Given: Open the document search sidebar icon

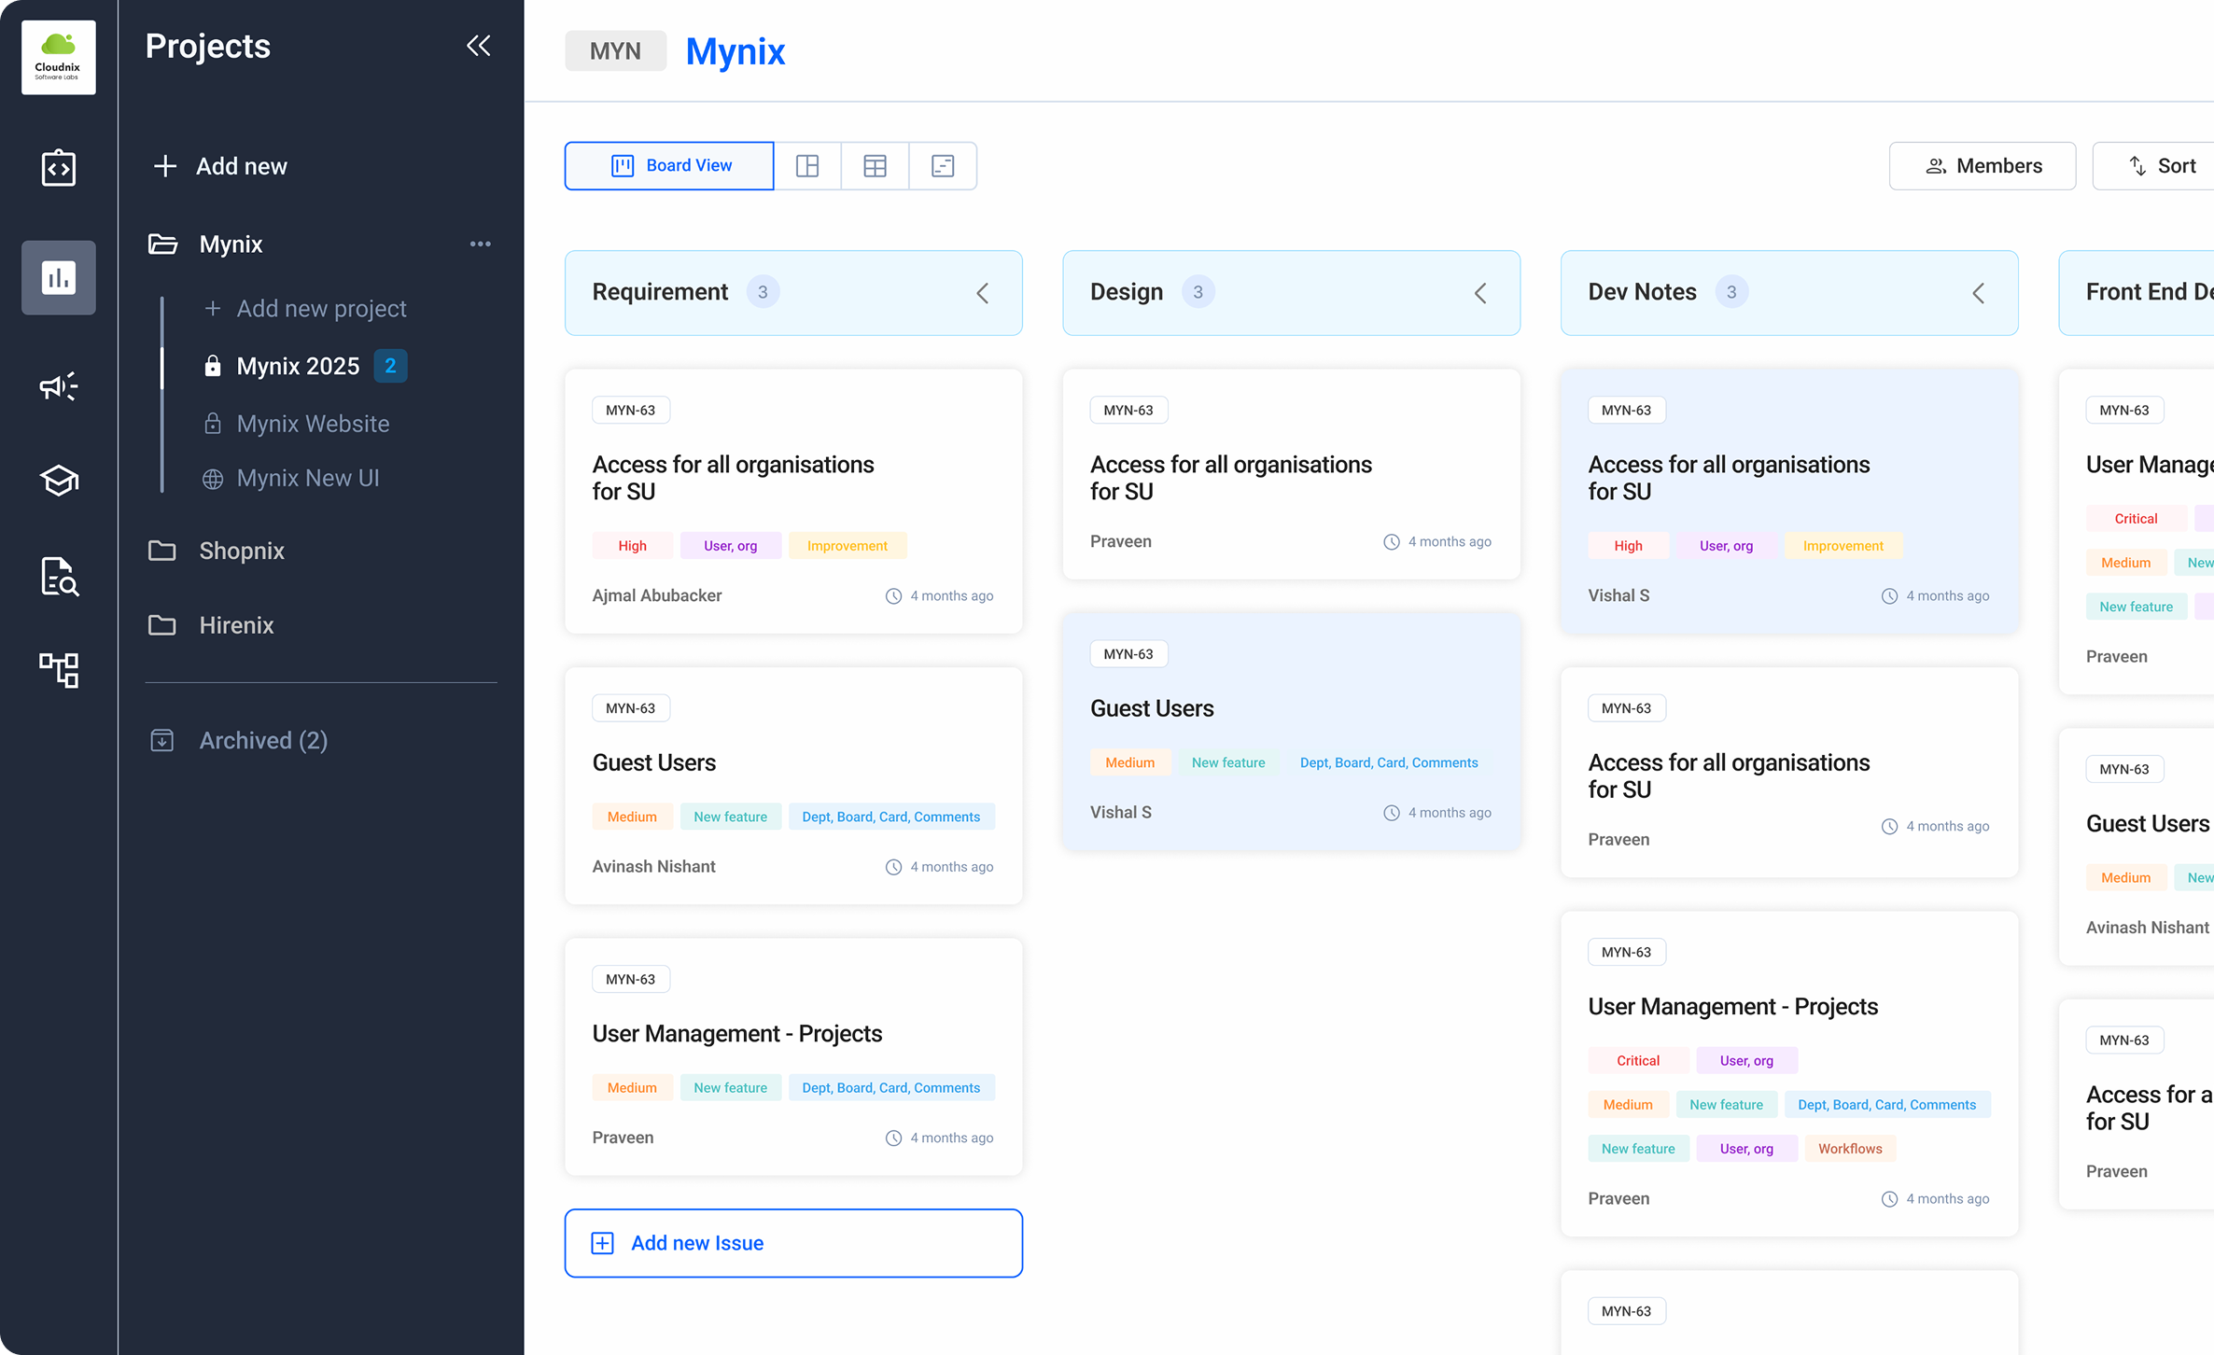Looking at the screenshot, I should (x=59, y=576).
